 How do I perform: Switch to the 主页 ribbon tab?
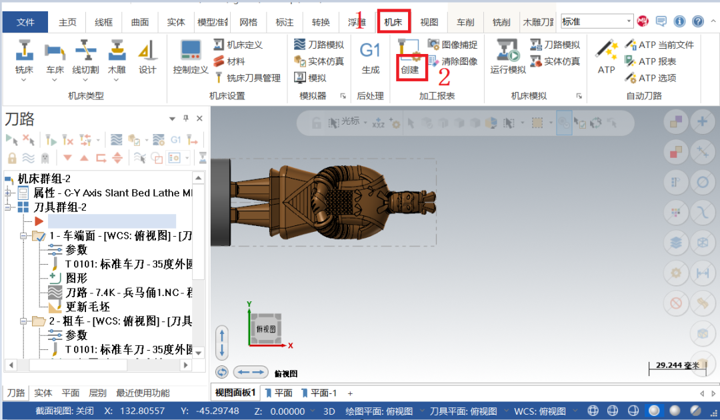click(67, 22)
